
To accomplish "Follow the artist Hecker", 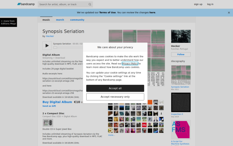I will tap(181, 55).
